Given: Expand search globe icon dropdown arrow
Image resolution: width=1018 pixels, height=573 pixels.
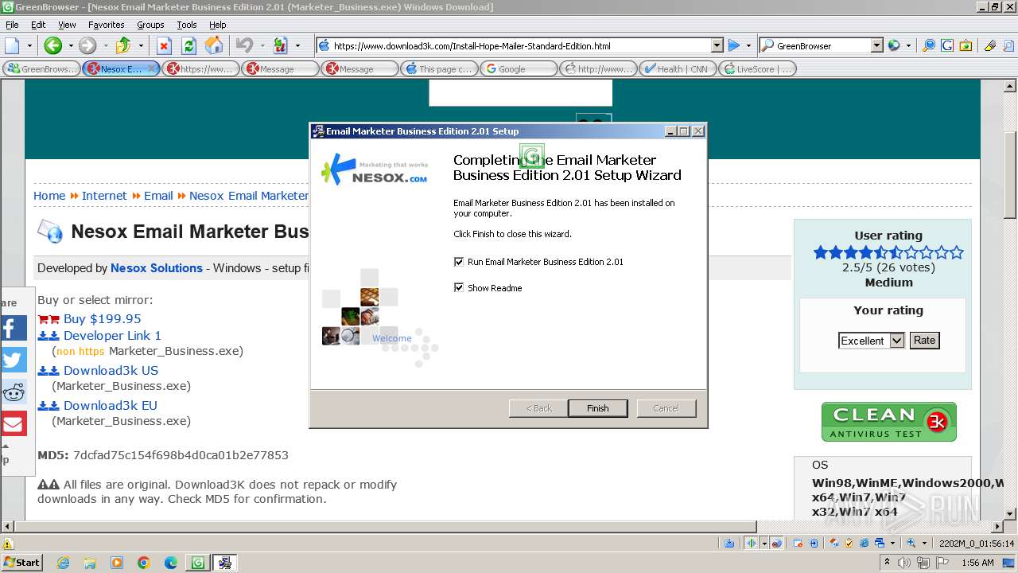Looking at the screenshot, I should point(909,45).
